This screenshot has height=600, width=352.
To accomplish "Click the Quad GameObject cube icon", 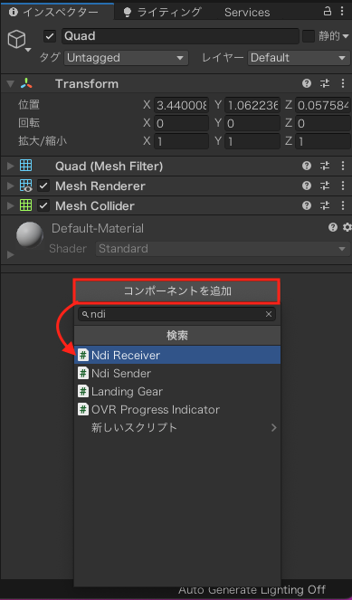I will point(17,40).
